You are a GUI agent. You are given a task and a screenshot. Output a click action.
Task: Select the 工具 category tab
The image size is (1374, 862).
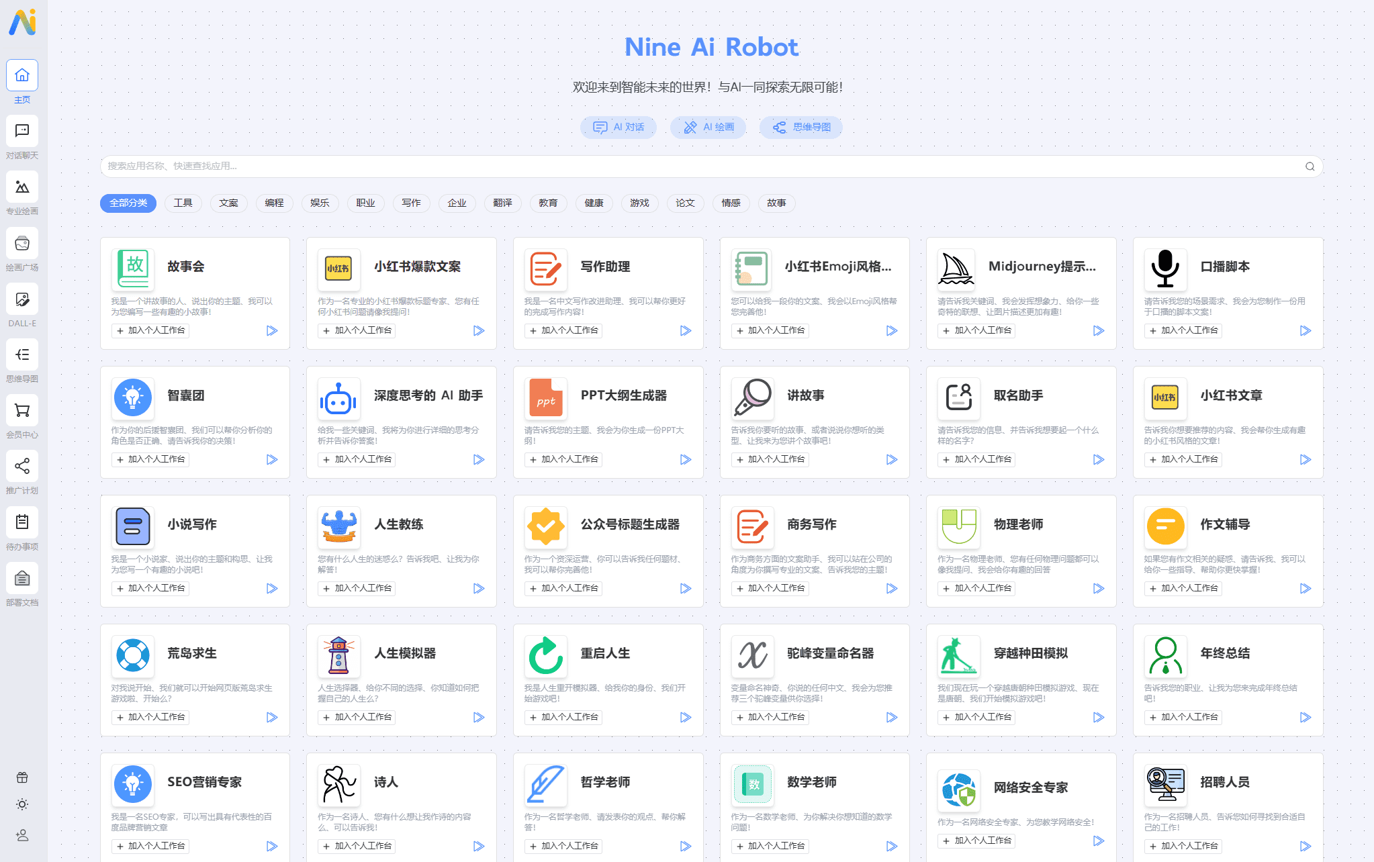click(x=182, y=203)
